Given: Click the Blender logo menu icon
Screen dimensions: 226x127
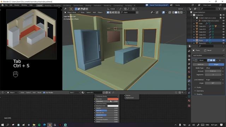Looking at the screenshot, I should click(2, 5).
